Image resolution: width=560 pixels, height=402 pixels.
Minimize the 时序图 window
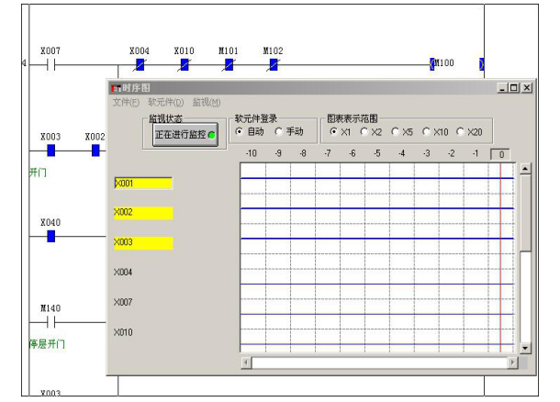(502, 87)
